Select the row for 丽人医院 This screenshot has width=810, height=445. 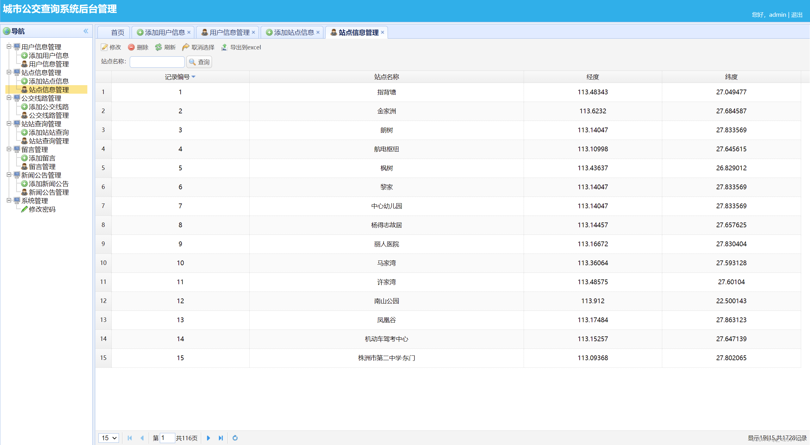click(x=448, y=244)
